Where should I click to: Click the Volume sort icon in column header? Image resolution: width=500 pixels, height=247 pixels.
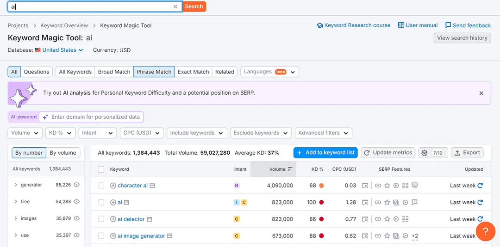coord(290,169)
